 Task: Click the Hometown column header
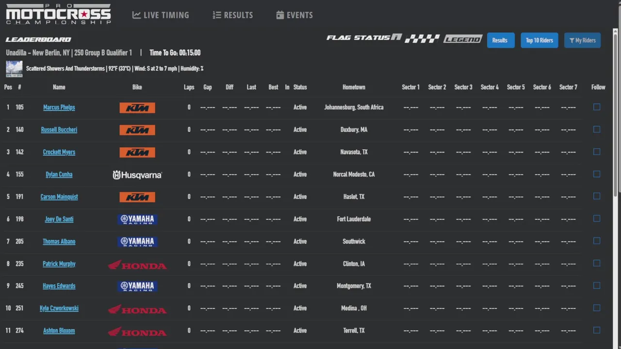[x=354, y=87]
